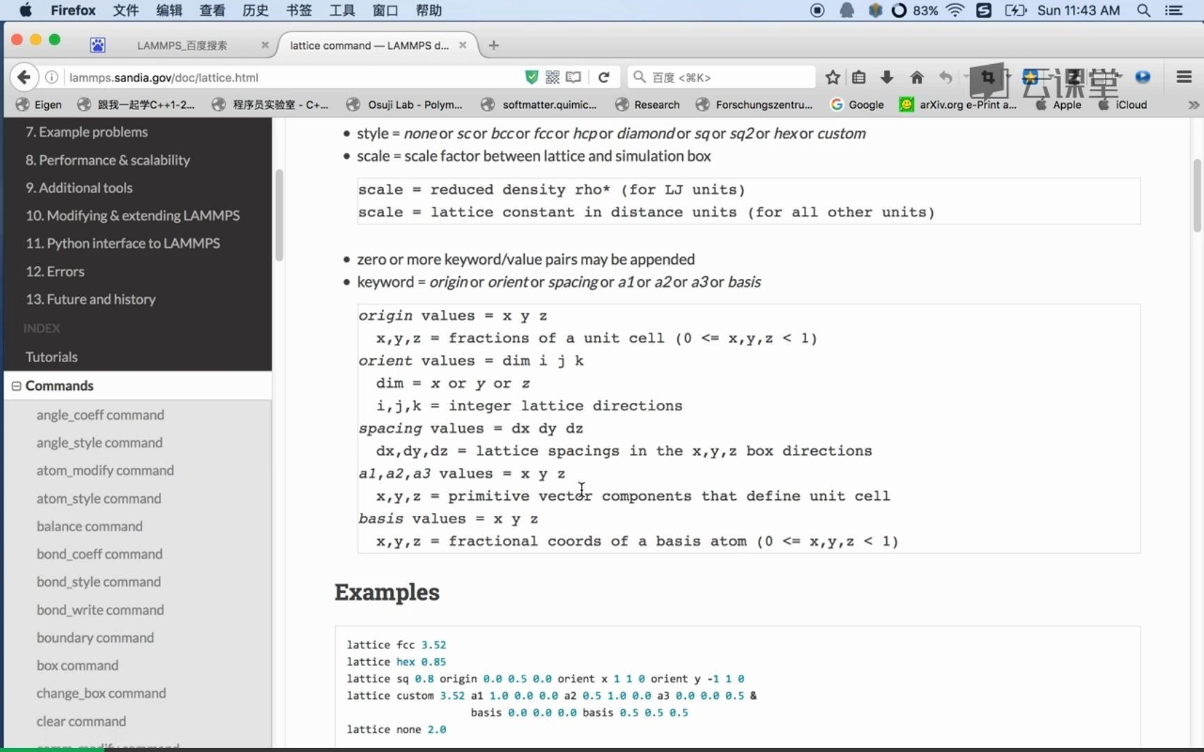Open angle_coeff command page
Viewport: 1204px width, 752px height.
(x=100, y=415)
